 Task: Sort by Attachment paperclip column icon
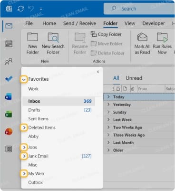[133, 89]
